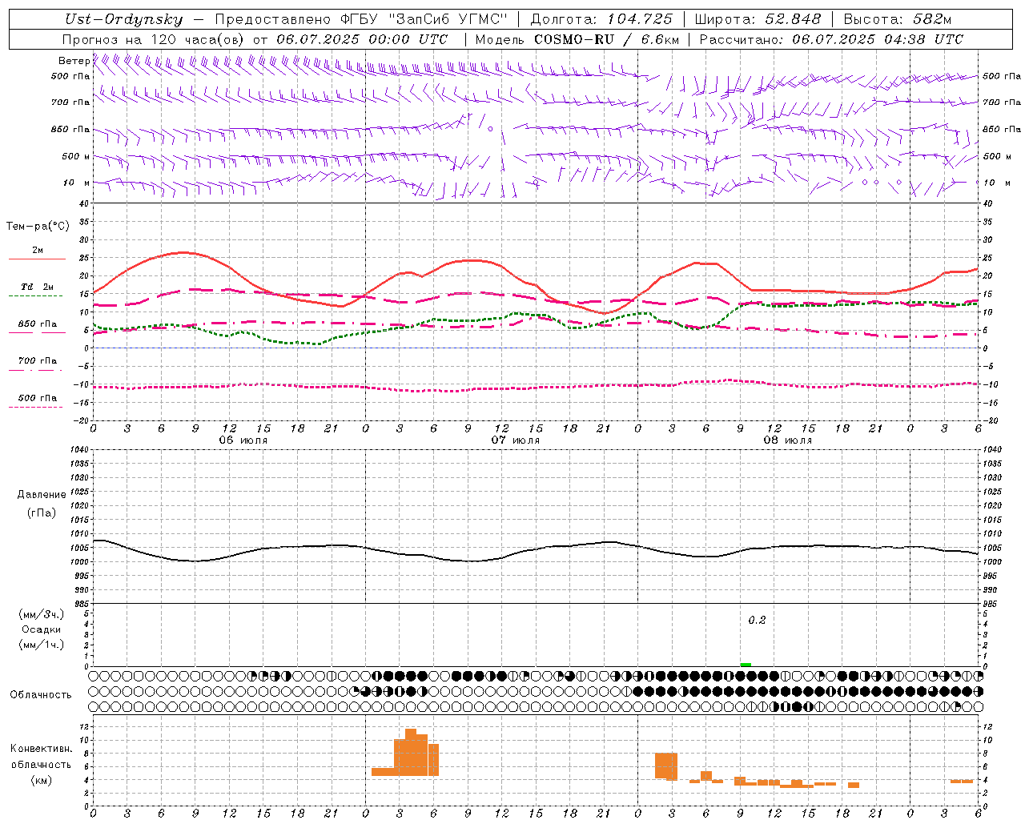
Task: Click the Рассчитано: 06.07.2025 04:38 UTC timestamp
Action: (x=831, y=38)
